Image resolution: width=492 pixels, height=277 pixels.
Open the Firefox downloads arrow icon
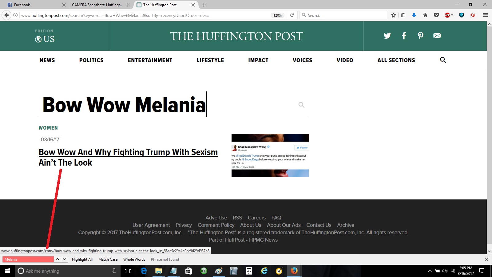(414, 15)
